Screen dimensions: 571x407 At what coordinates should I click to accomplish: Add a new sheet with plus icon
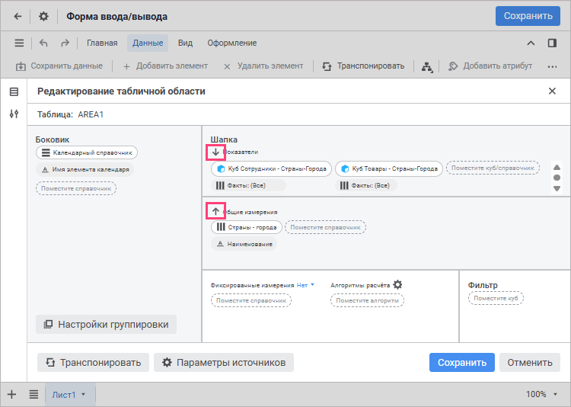click(x=11, y=394)
